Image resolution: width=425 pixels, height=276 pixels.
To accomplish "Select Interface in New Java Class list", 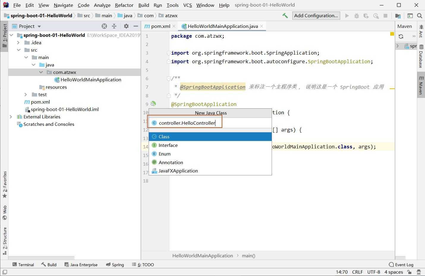I will tap(210, 145).
